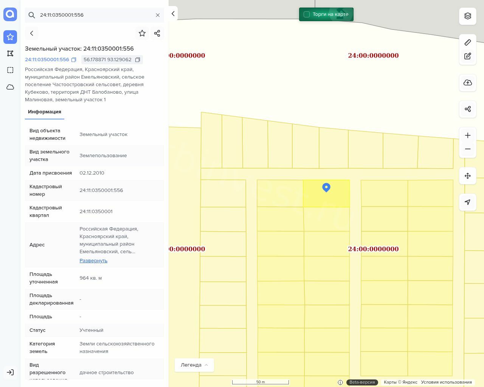Select the ruler measurement tool

click(x=467, y=42)
